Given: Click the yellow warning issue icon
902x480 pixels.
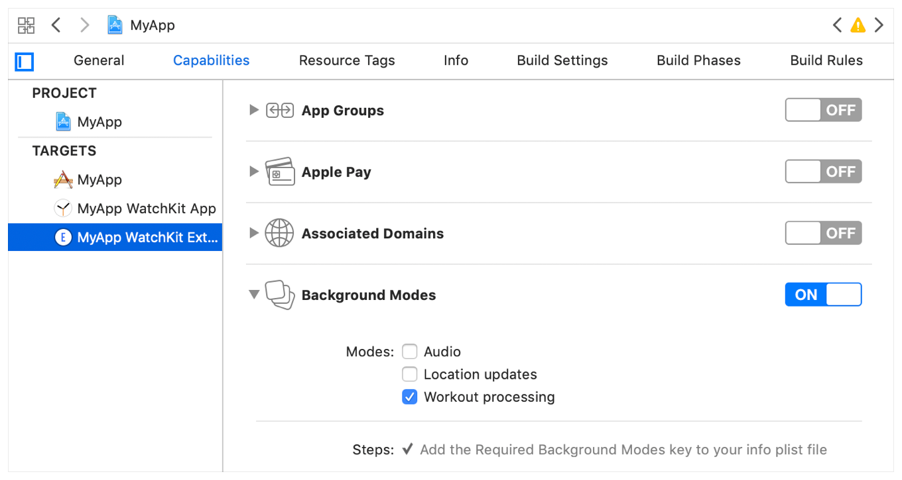Looking at the screenshot, I should [x=858, y=26].
